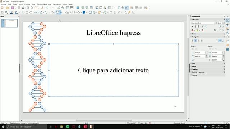The height and width of the screenshot is (129, 230).
Task: Click the taskbar search box
Action: 26,126
